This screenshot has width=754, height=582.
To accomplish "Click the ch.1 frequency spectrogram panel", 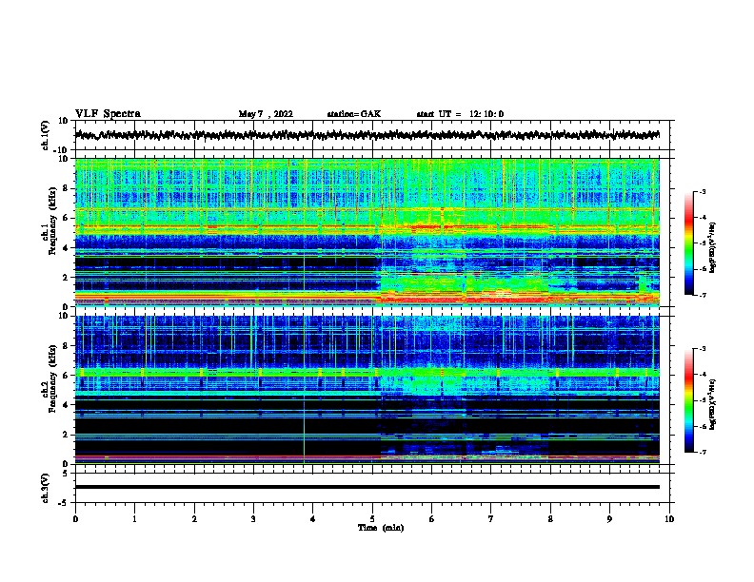I will tap(367, 232).
